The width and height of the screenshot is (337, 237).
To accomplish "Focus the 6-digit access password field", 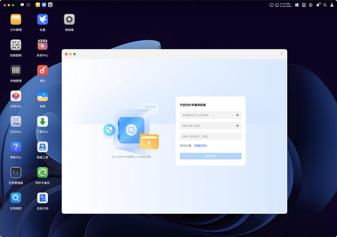I will 211,115.
